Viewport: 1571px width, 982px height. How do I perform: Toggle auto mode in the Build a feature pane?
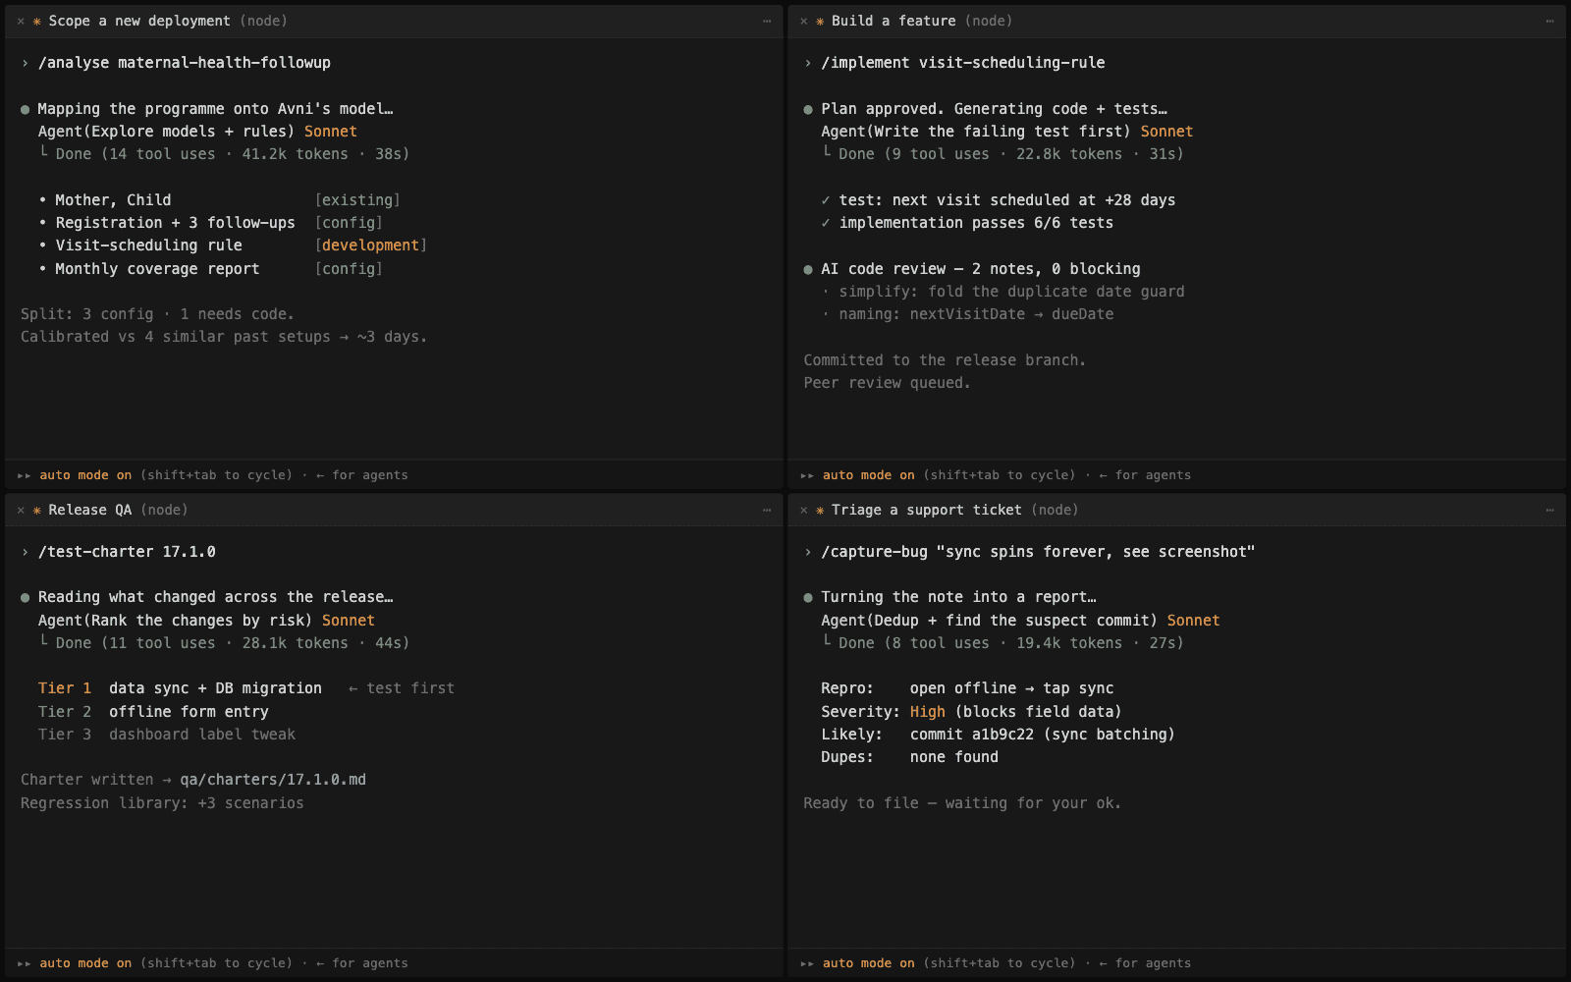pos(869,475)
